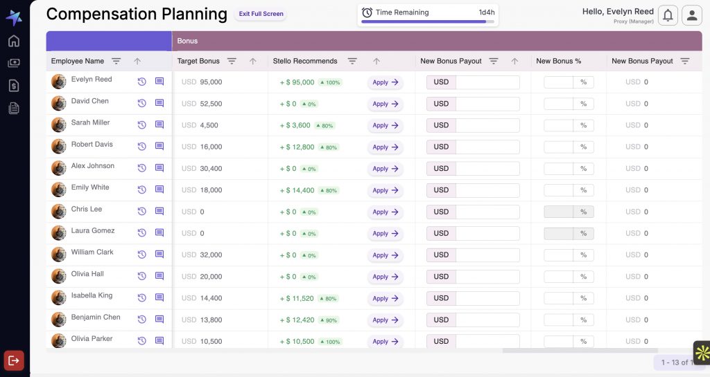
Task: View history for Laura Gomez
Action: pos(141,233)
